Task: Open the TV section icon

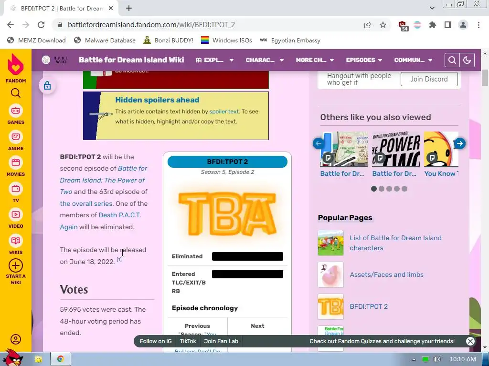Action: coord(16,189)
